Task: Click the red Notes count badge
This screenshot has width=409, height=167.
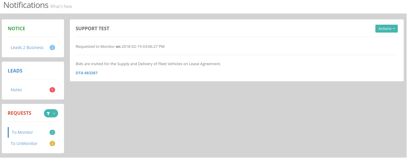Action: 52,90
